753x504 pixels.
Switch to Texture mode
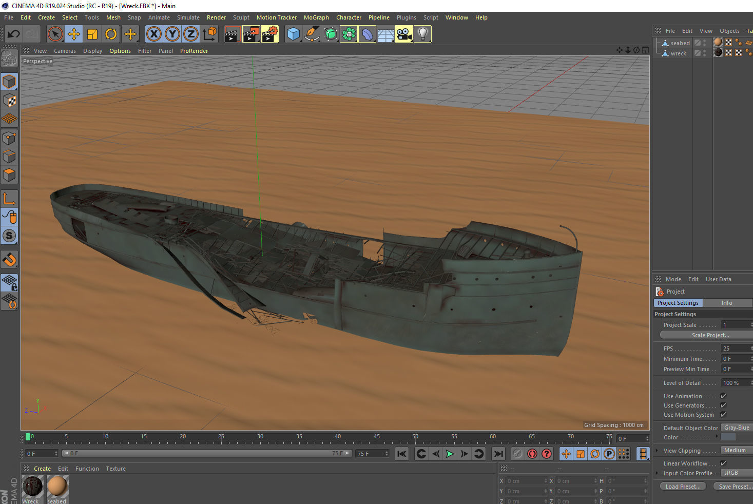[9, 100]
